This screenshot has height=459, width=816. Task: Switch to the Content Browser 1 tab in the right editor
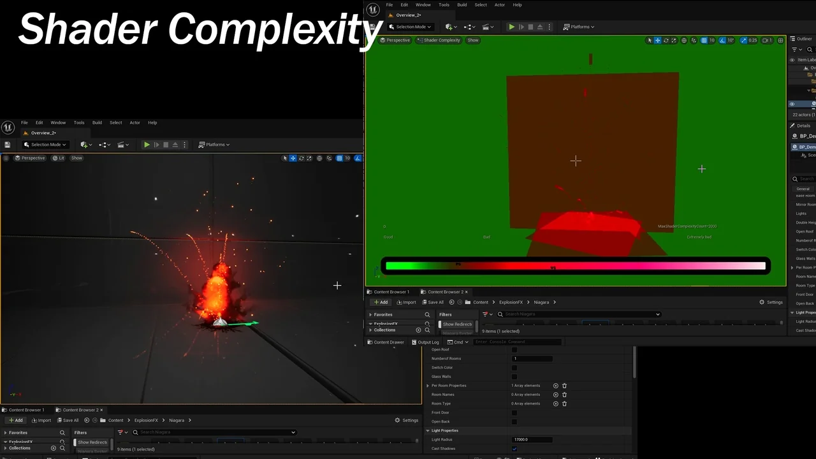coord(391,292)
